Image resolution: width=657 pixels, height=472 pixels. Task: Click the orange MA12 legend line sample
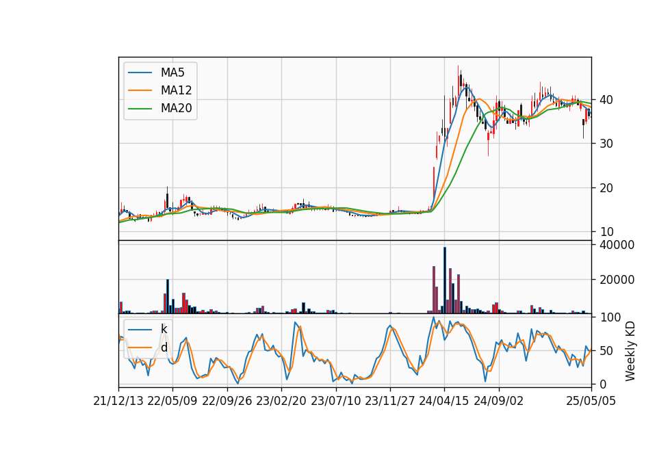[140, 90]
